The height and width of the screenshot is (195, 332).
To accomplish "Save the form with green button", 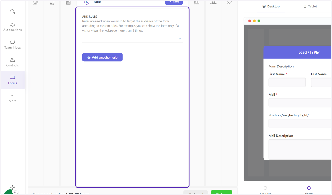I will coord(221,193).
